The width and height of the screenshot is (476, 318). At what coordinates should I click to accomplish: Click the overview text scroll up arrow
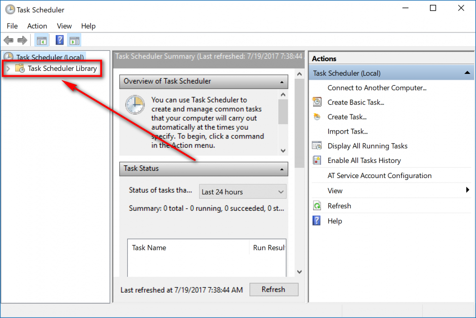283,95
